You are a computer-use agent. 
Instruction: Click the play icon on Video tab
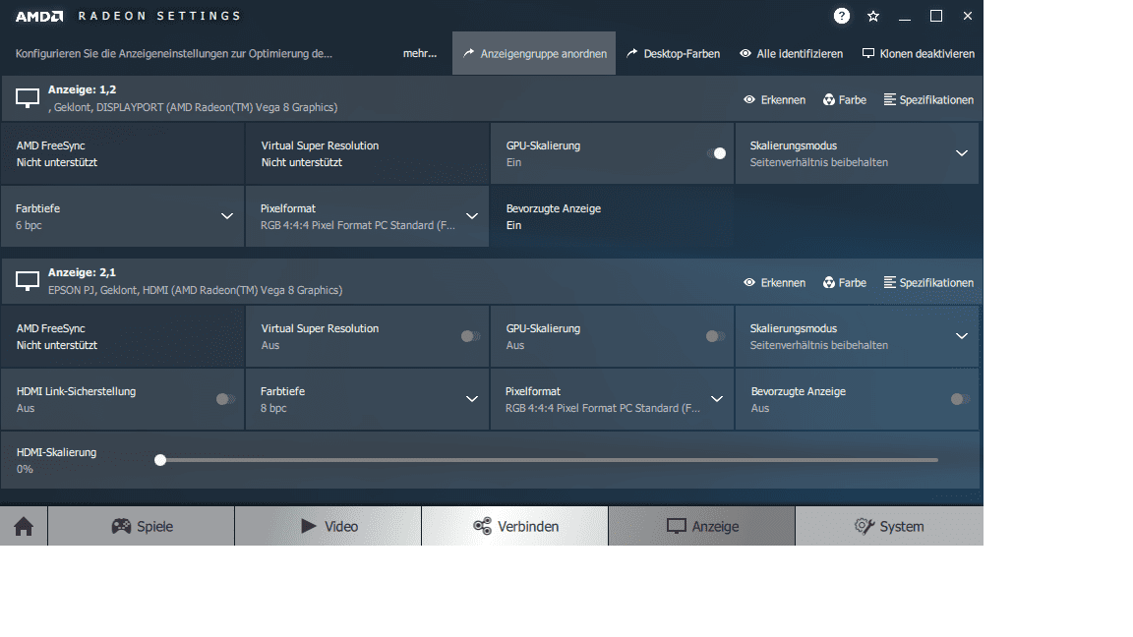(309, 526)
